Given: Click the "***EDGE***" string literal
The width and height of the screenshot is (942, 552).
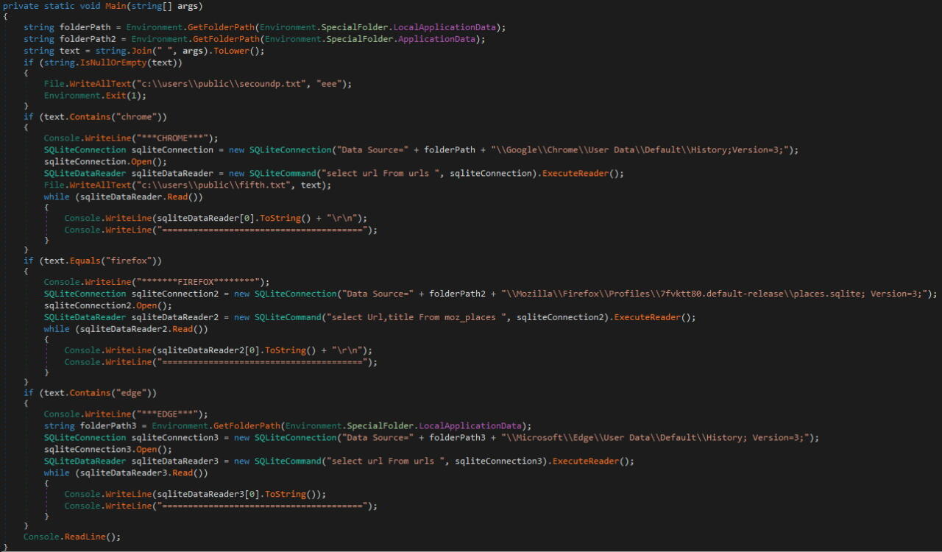Looking at the screenshot, I should pos(169,414).
